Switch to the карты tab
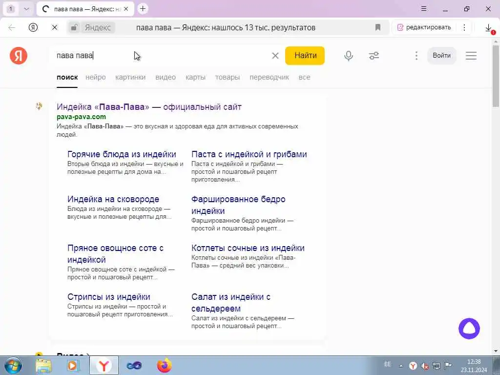This screenshot has width=500, height=375. point(195,77)
